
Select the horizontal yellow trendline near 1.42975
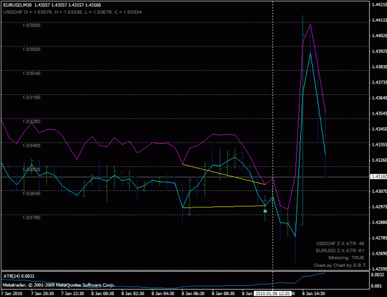coord(224,206)
